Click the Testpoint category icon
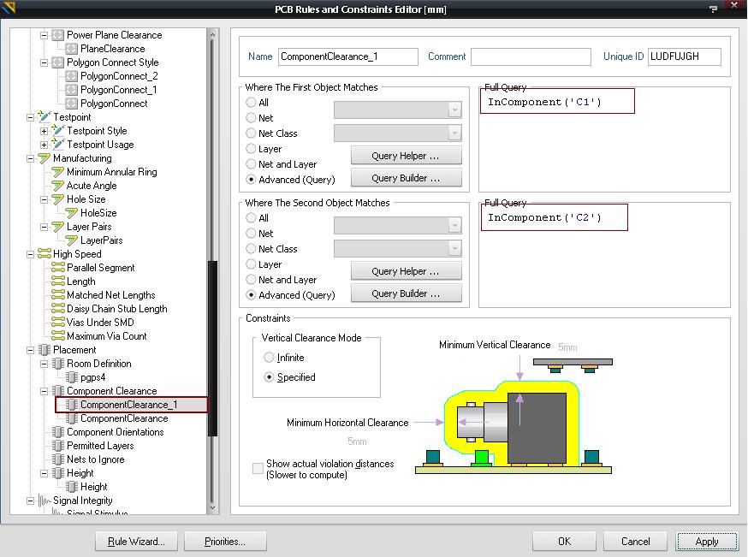This screenshot has height=557, width=748. click(44, 117)
